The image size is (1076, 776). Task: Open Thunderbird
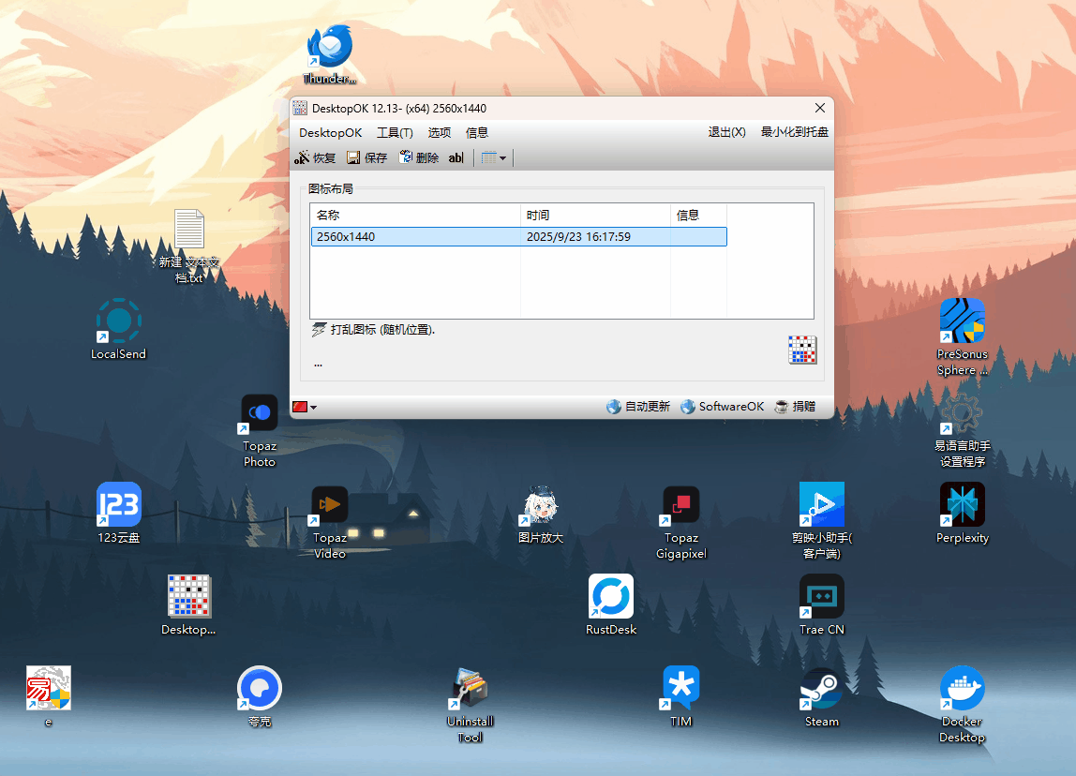(x=328, y=47)
